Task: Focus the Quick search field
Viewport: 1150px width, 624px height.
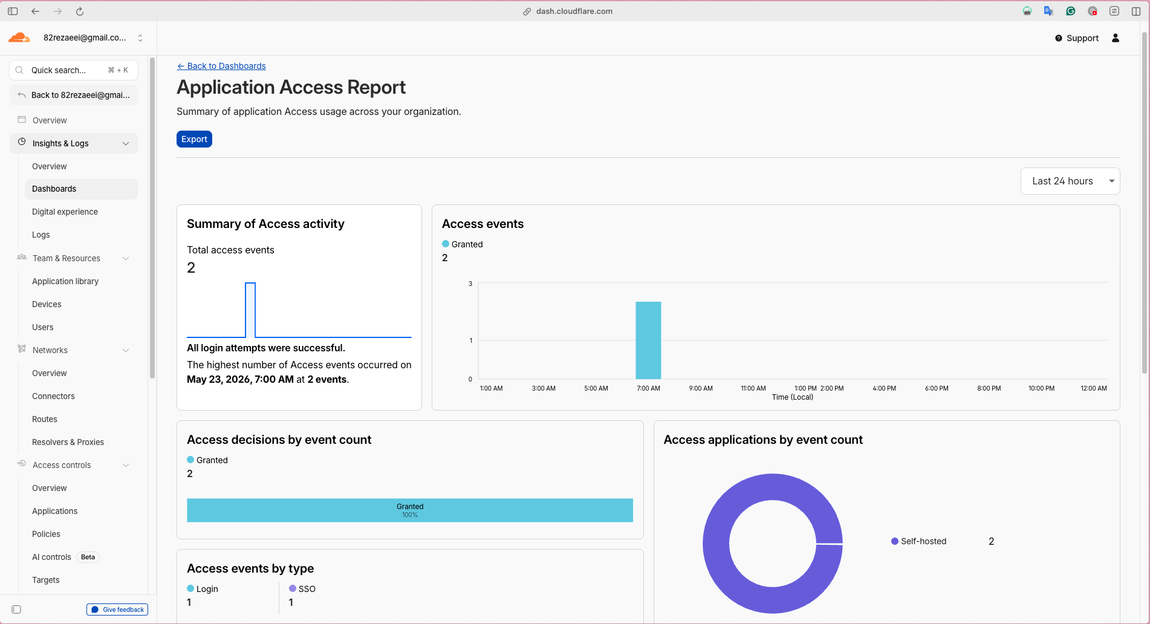Action: (74, 70)
